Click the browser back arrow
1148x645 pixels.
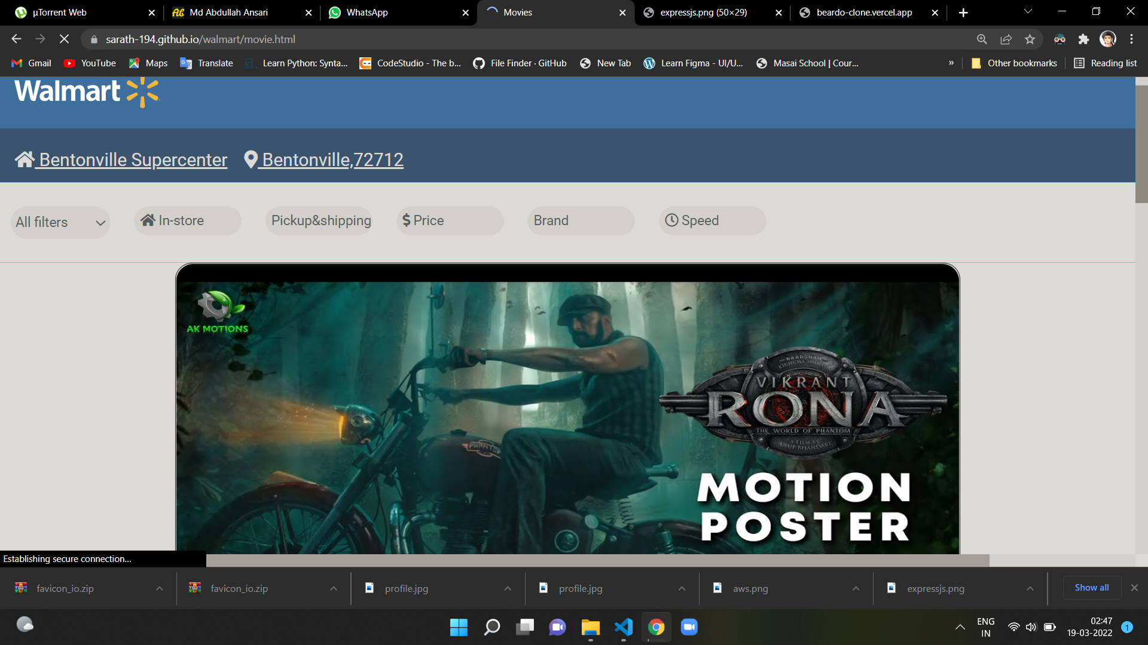click(16, 39)
